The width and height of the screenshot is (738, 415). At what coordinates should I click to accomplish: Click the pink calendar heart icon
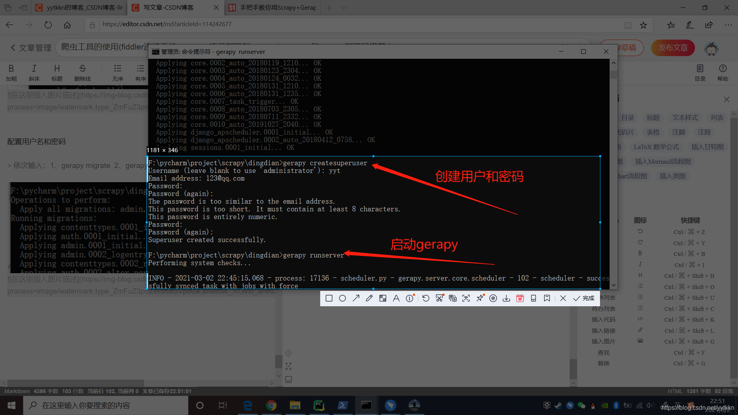click(x=520, y=299)
